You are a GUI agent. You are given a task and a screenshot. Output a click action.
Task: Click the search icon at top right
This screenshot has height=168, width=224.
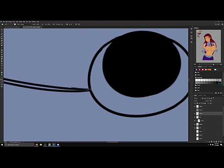[x=216, y=24]
